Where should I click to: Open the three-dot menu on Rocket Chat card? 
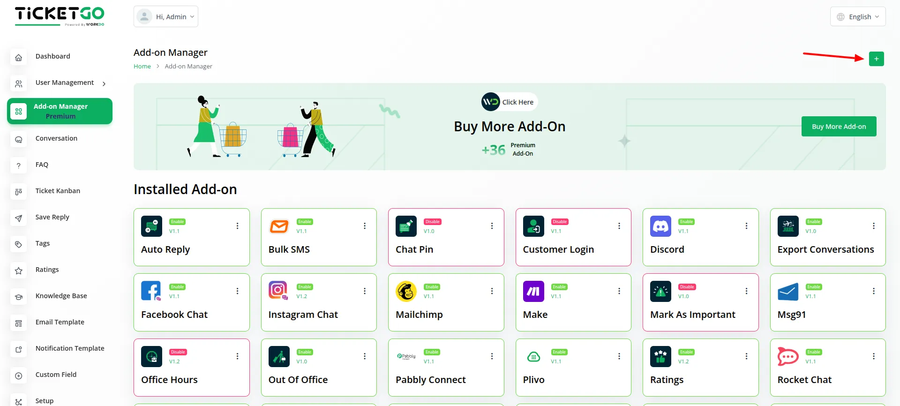point(874,356)
